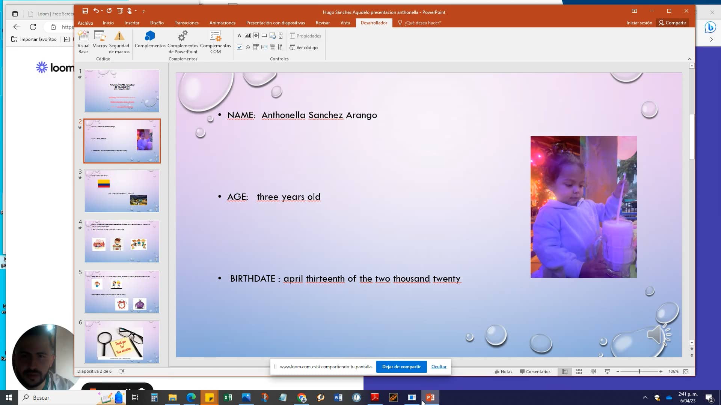
Task: Start slideshow from the status bar icon
Action: point(607,372)
